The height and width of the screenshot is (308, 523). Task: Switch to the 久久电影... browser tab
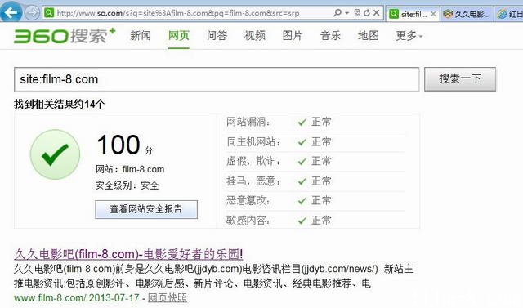click(467, 14)
